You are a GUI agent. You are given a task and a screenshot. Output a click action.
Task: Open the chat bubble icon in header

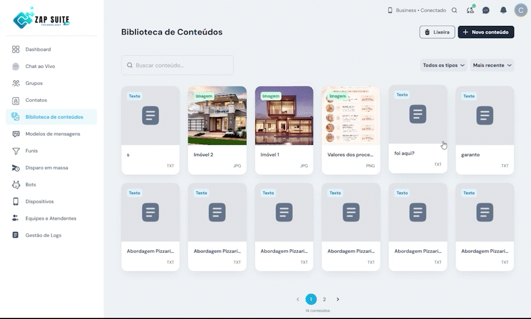pos(486,11)
